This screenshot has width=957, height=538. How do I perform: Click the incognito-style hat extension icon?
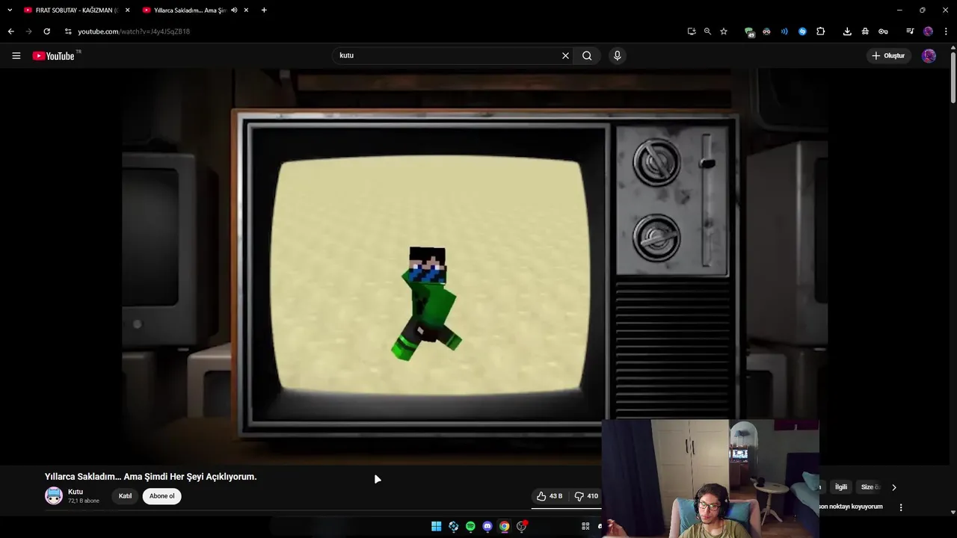pos(865,31)
